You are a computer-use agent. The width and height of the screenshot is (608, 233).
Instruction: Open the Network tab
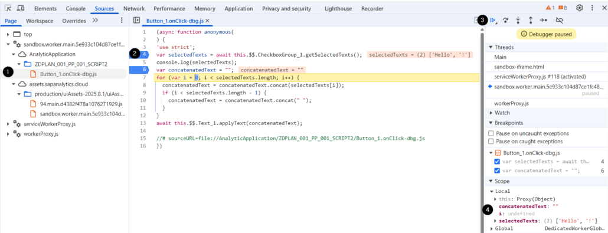tap(134, 8)
